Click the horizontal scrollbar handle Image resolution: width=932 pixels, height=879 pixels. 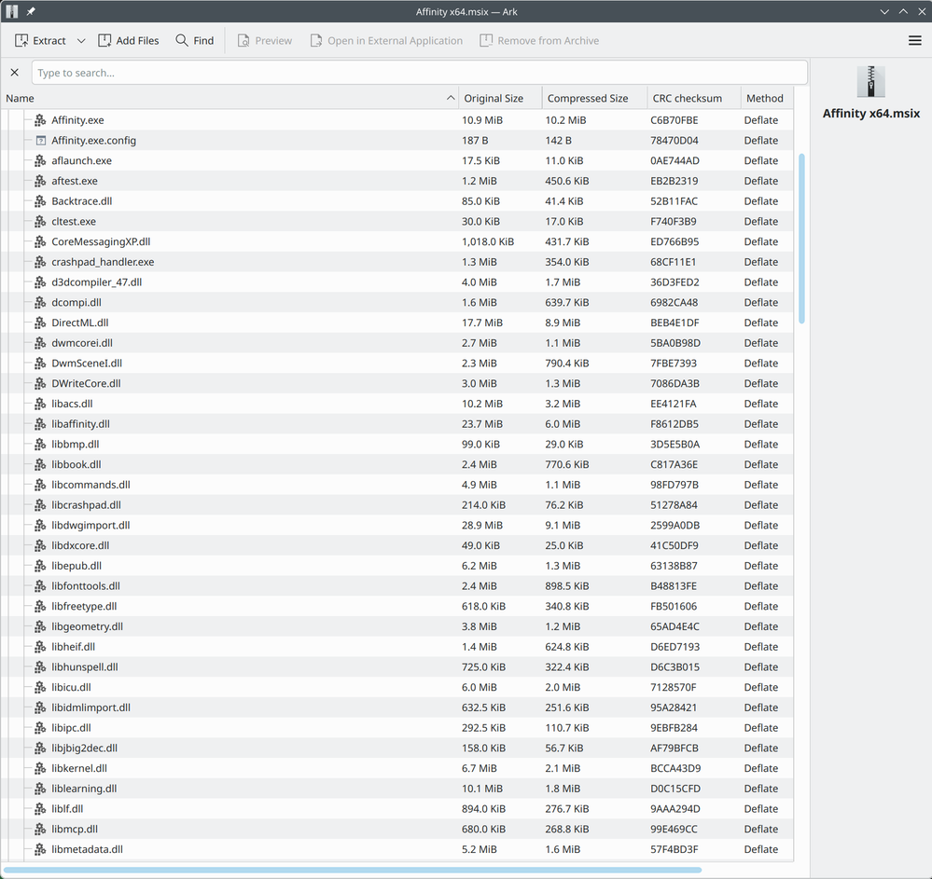pyautogui.click(x=353, y=870)
